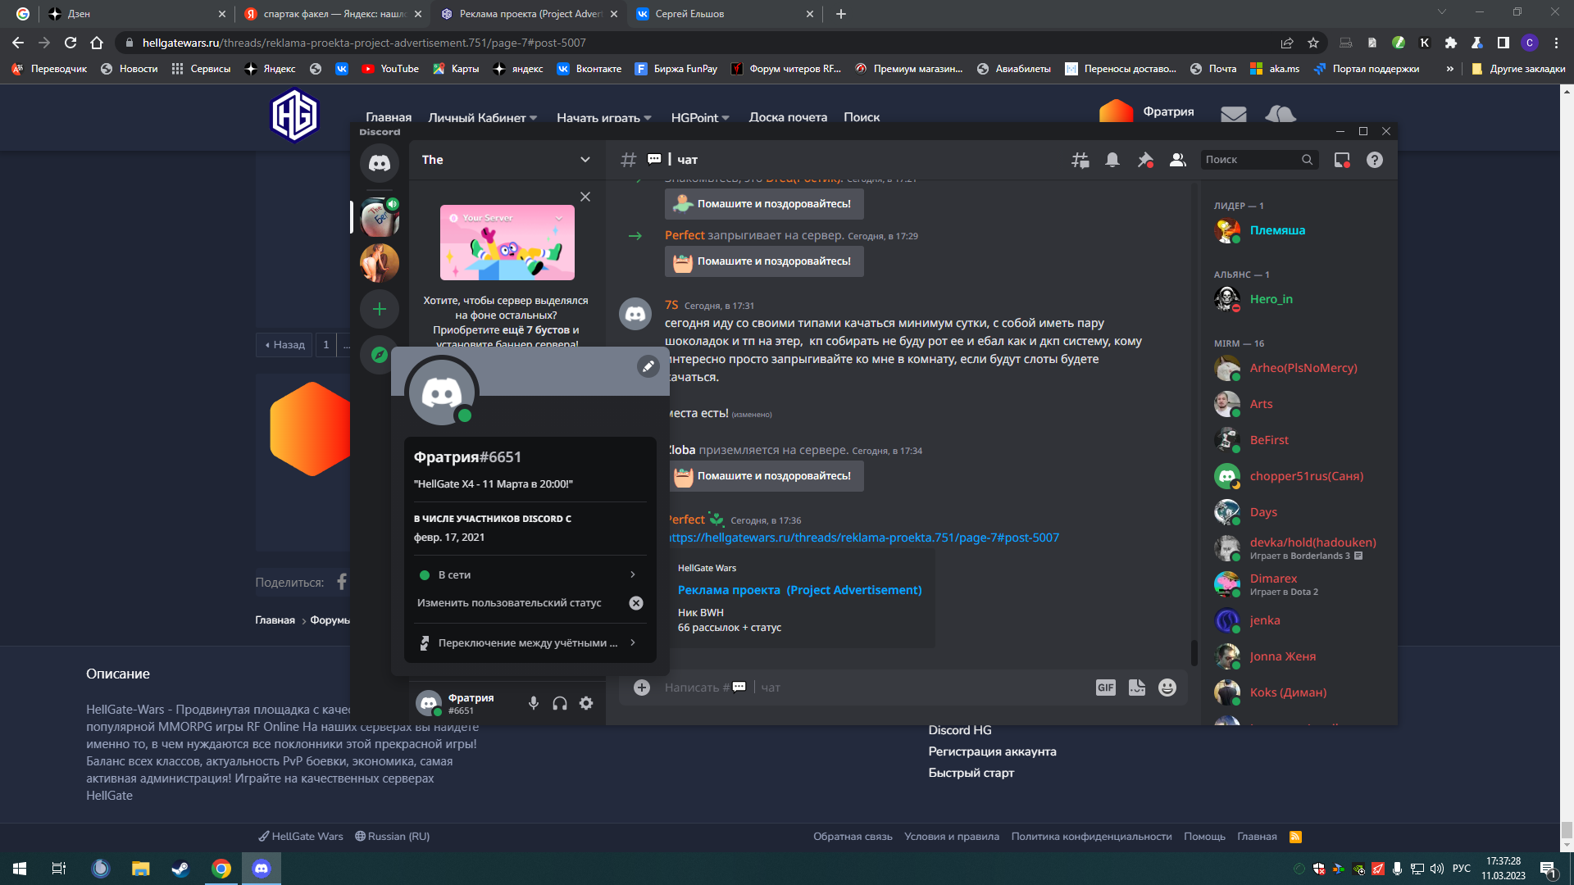Screen dimensions: 1574x885
Task: Click Назад pagination button on forum
Action: [285, 345]
